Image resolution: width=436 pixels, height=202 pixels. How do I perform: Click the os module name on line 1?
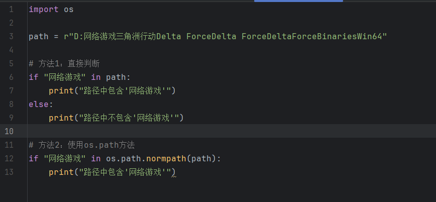coord(69,10)
